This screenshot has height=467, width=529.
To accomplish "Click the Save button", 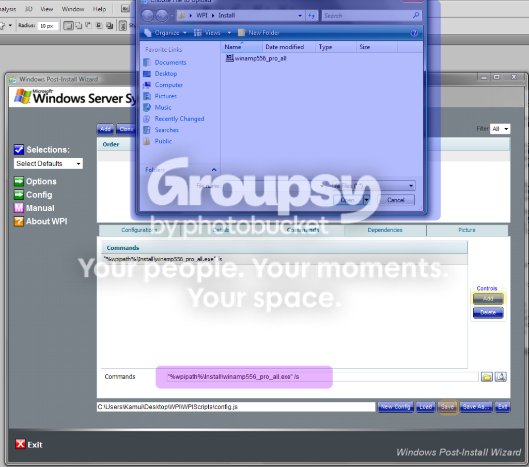I will pyautogui.click(x=447, y=406).
